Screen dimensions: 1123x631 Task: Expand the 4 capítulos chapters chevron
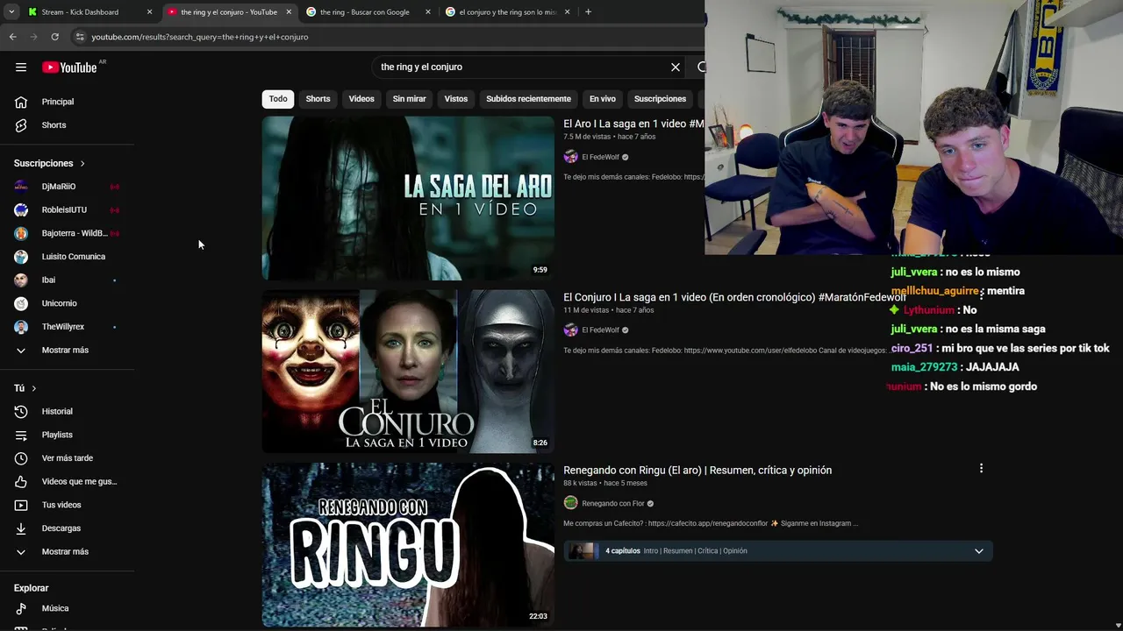click(x=979, y=551)
